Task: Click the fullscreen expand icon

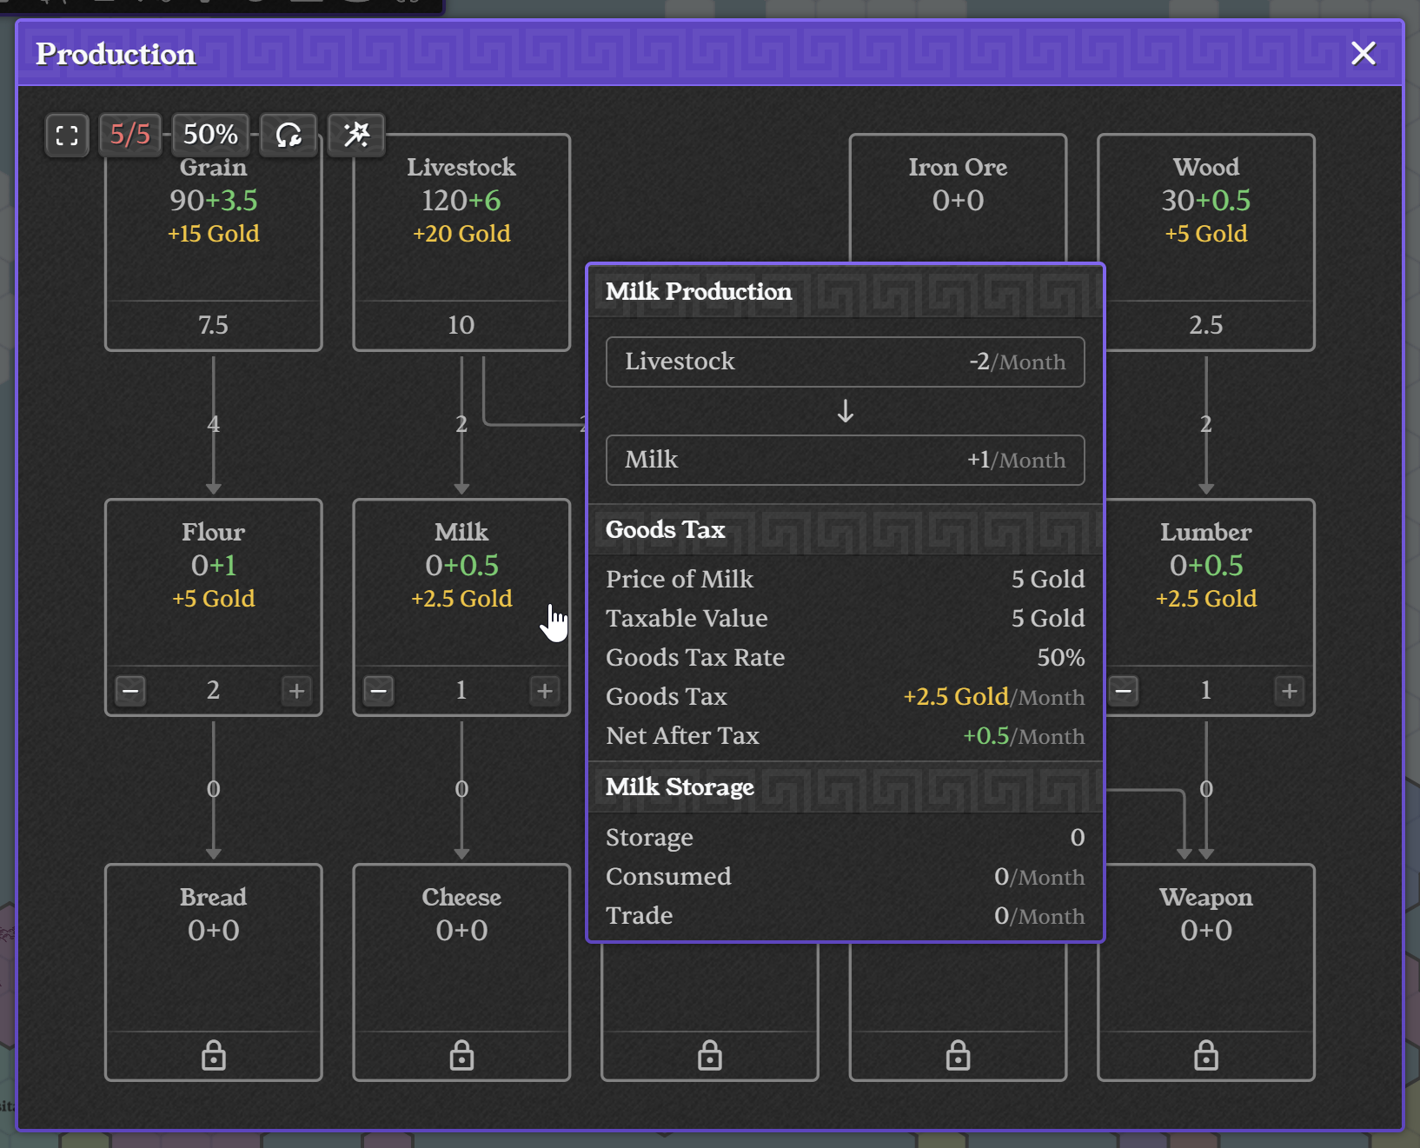Action: [67, 136]
